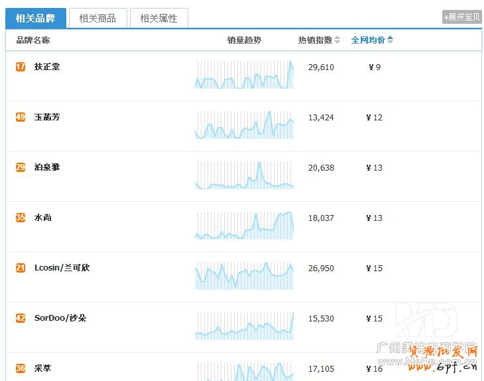The width and height of the screenshot is (484, 381).
Task: View SorDoo/沙朵 sales trend chart
Action: [x=244, y=325]
